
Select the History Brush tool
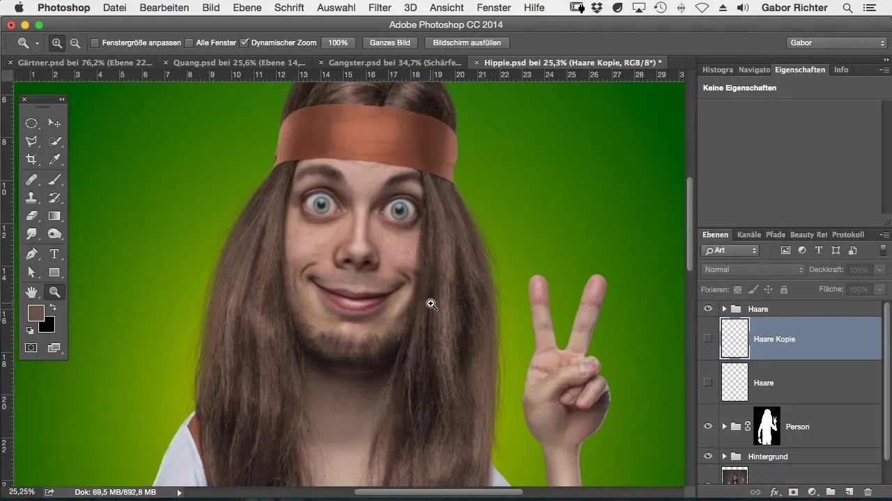coord(54,198)
